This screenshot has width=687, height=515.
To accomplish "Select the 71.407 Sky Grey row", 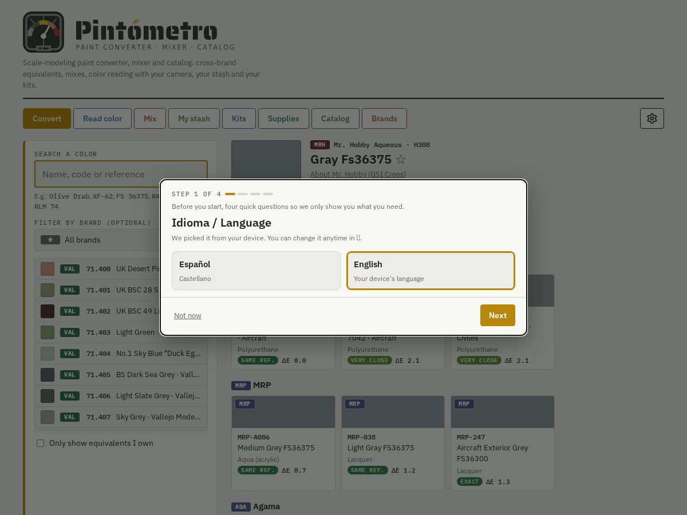I will click(121, 417).
